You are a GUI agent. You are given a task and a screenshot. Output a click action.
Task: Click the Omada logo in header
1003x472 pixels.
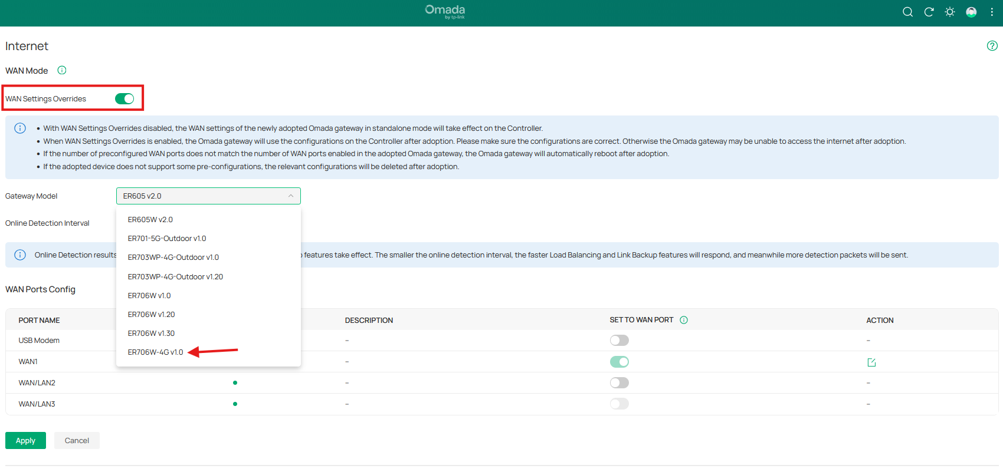(445, 11)
